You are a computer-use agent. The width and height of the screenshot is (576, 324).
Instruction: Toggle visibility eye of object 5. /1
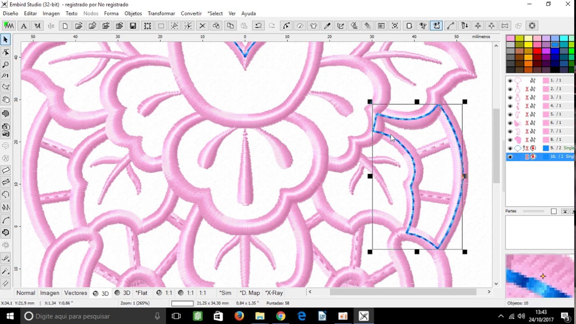tap(510, 114)
